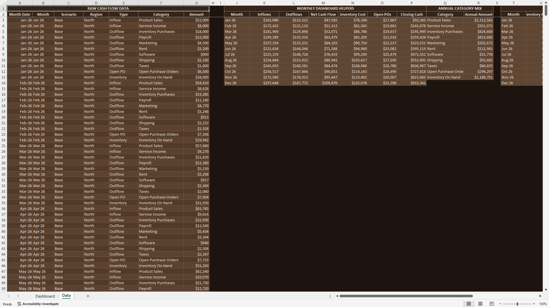Click Taxes category in annual mix

445,66
